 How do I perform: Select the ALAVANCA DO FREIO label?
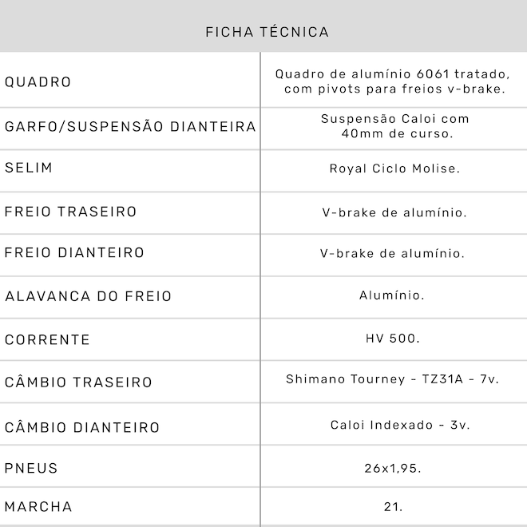click(x=89, y=296)
